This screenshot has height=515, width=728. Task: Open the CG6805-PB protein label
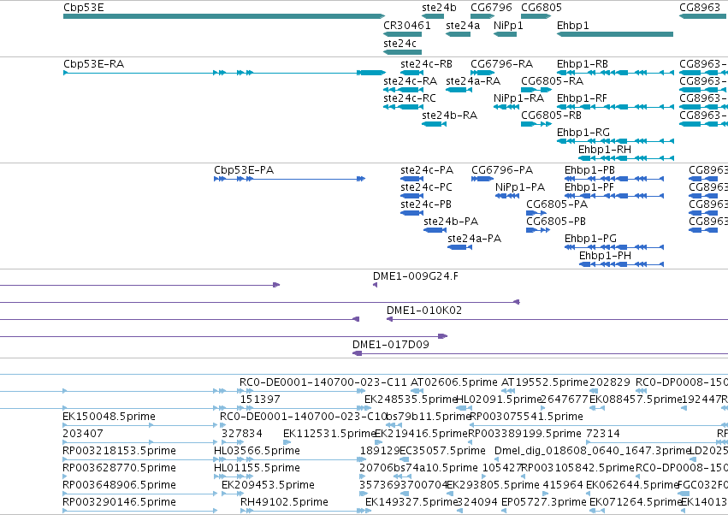point(556,222)
